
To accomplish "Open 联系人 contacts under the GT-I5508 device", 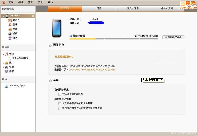I will (16, 20).
